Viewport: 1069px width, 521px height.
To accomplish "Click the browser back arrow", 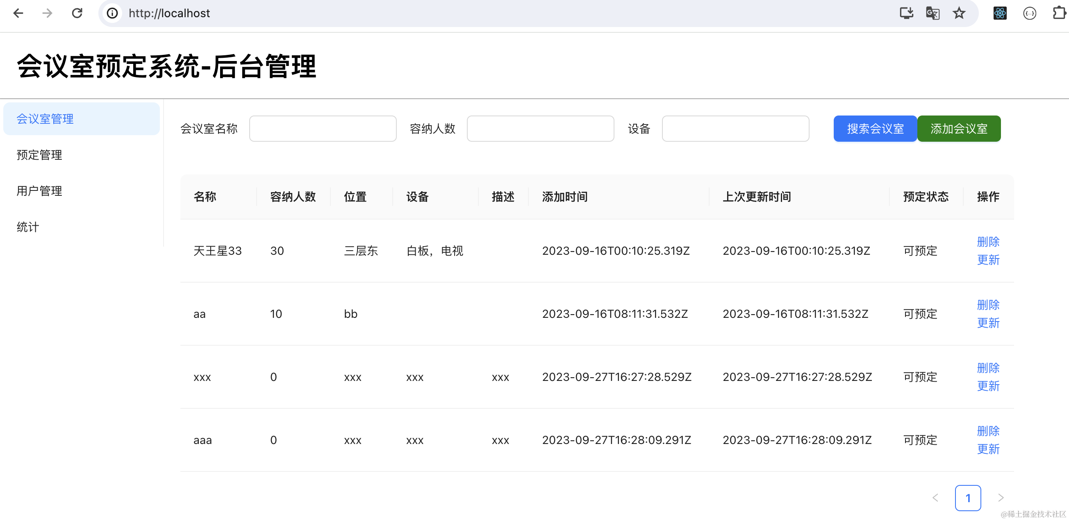I will point(18,13).
